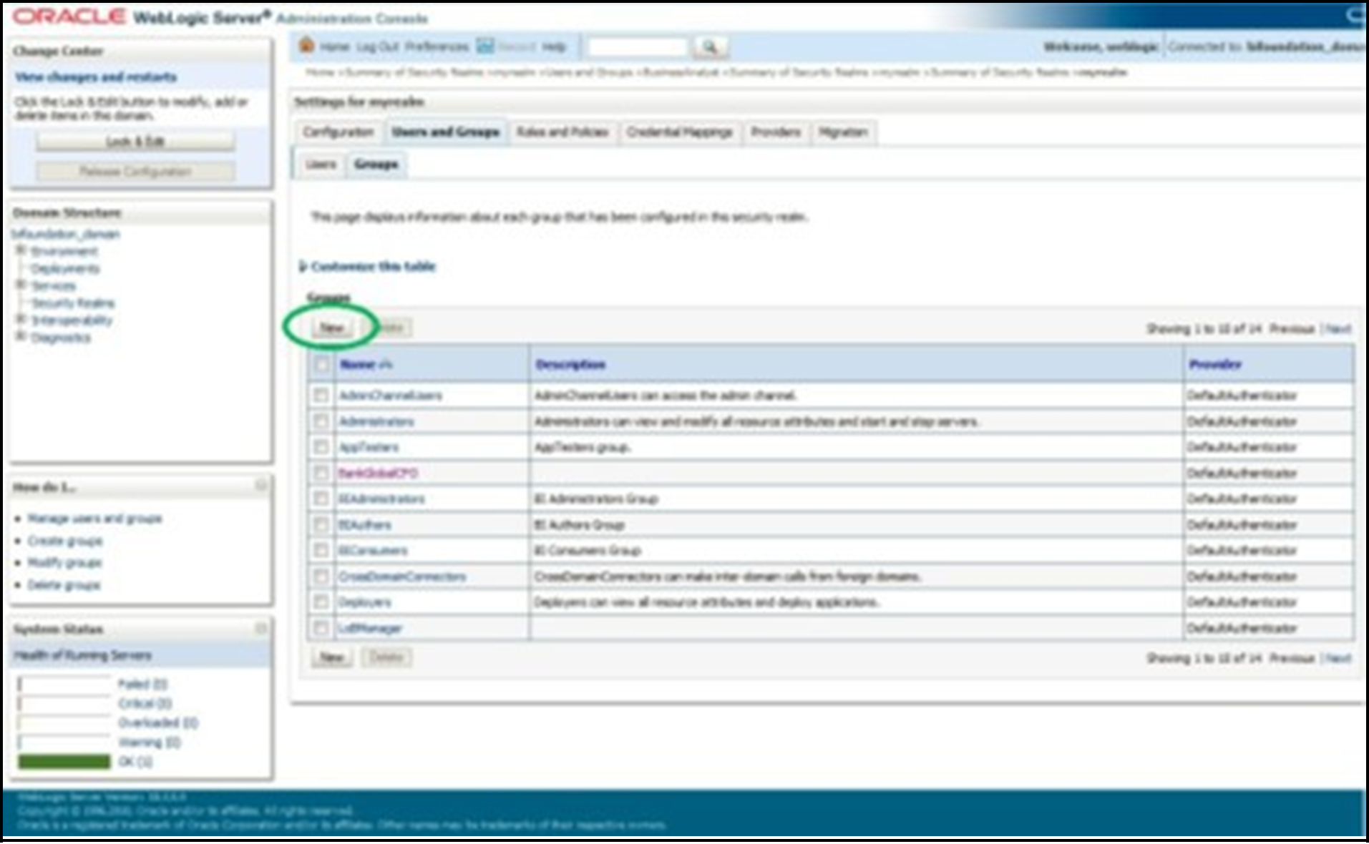Collapse the How do I panel icon
The height and width of the screenshot is (844, 1369).
261,486
